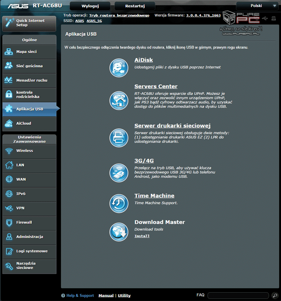
Task: Click Install under Download Master
Action: (142, 236)
